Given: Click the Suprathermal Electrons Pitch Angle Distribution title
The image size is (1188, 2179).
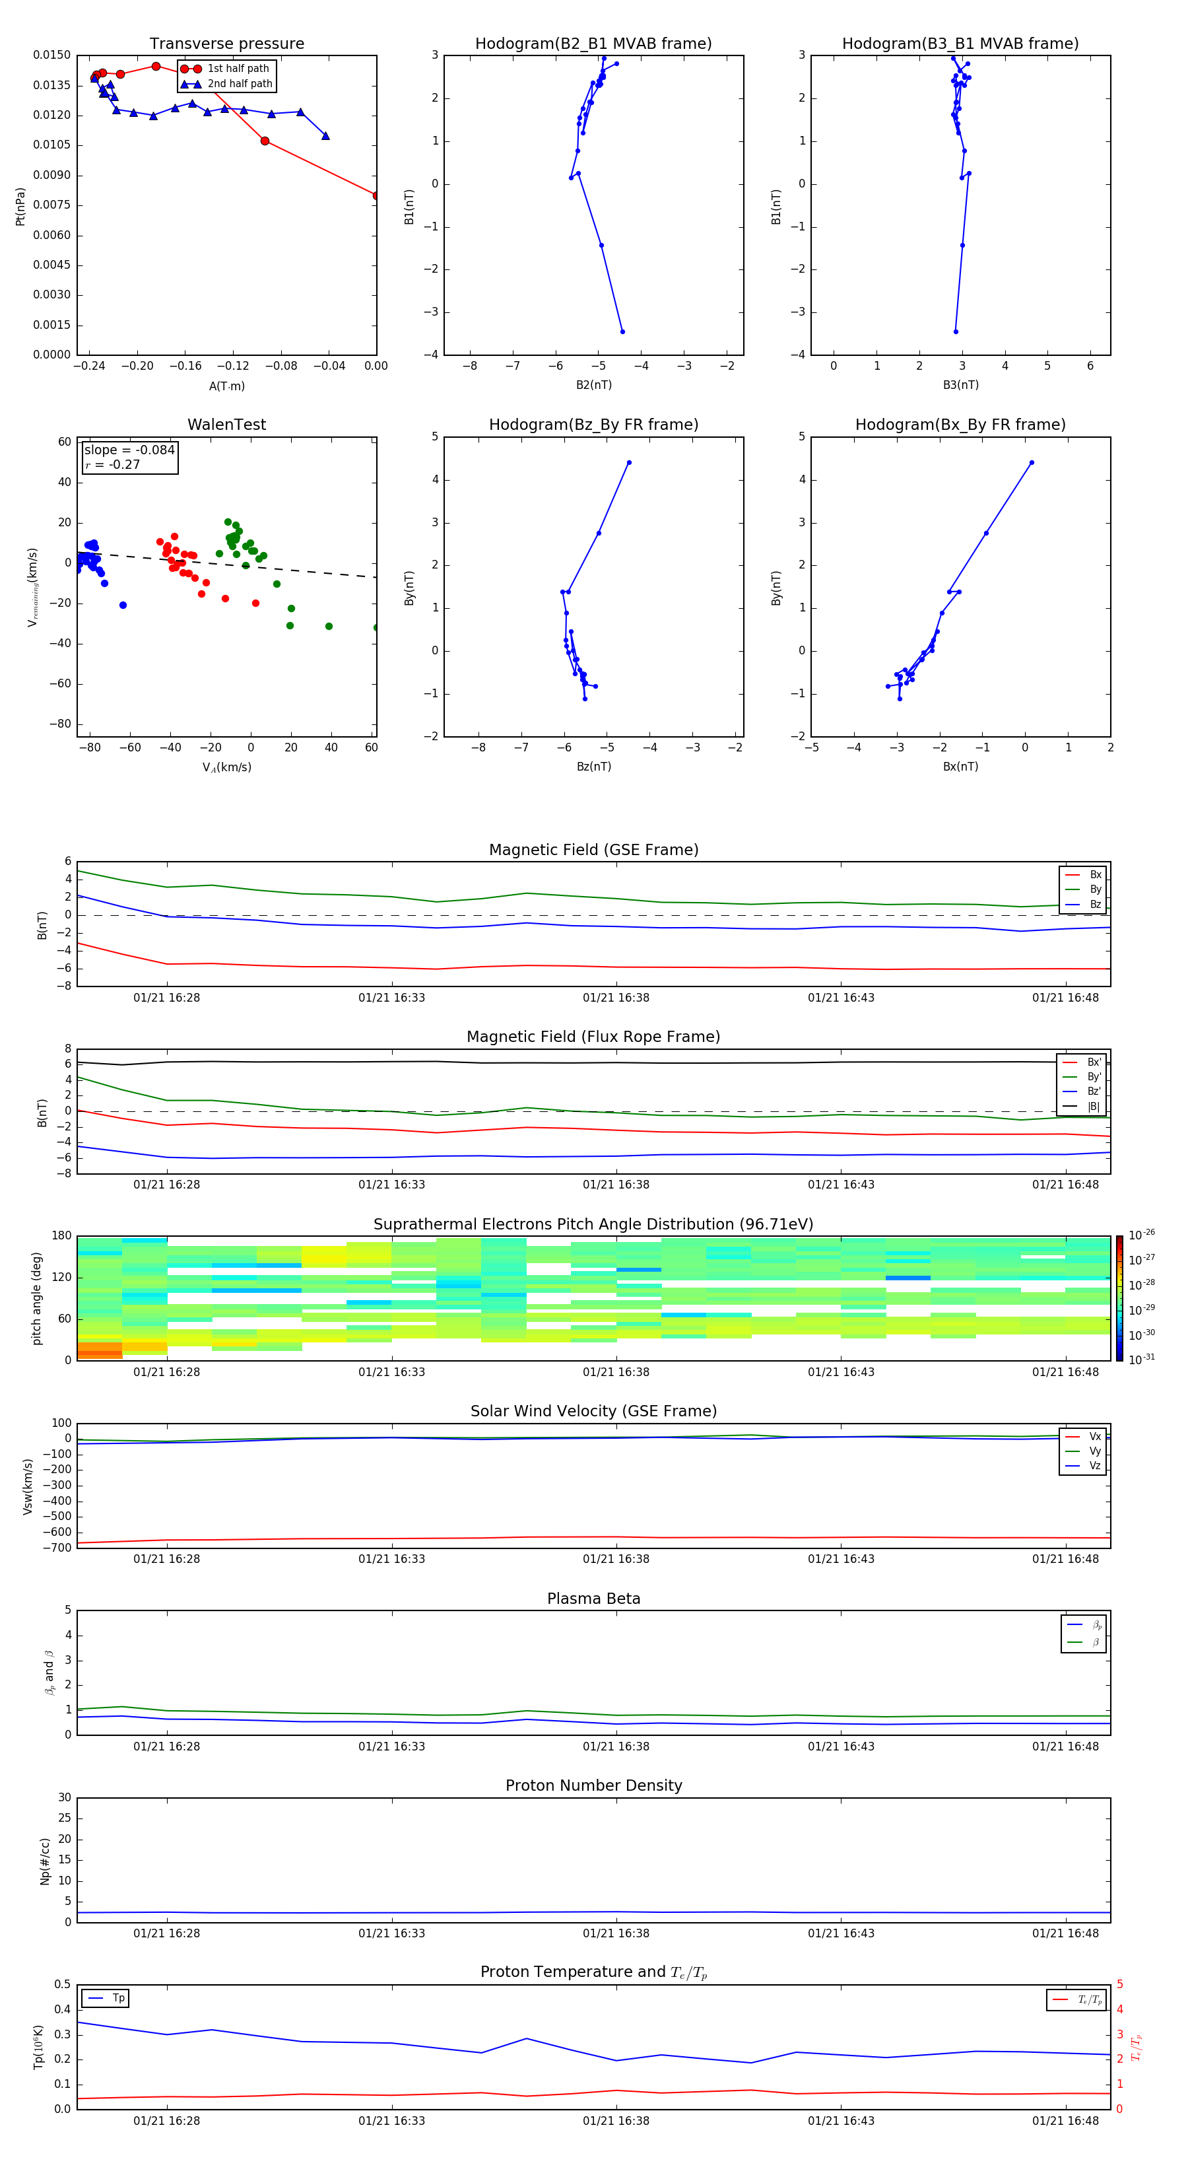Looking at the screenshot, I should tap(593, 1225).
